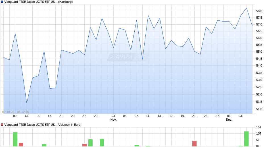Click the x-axis month label 'Nov.'

pos(114,120)
